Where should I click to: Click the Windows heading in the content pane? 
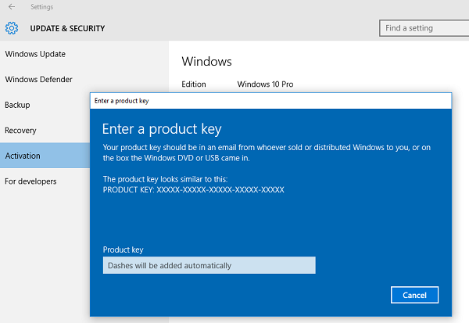tap(206, 62)
